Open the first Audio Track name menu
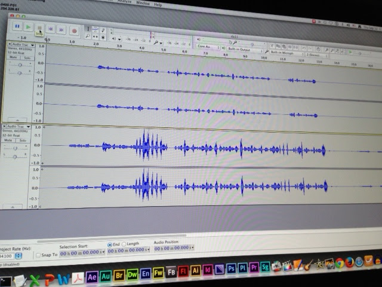 (23, 45)
